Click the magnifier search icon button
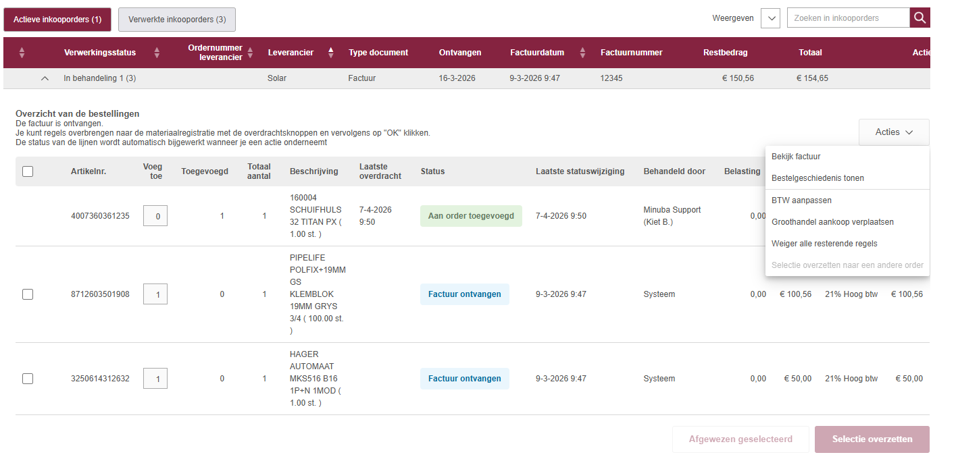The image size is (956, 459). 920,18
